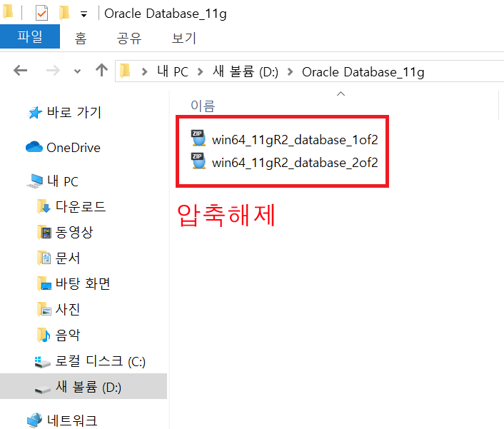Click the 동영상 film folder icon
The image size is (504, 429).
(44, 232)
